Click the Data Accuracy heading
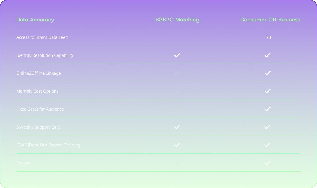This screenshot has height=188, width=317. pyautogui.click(x=35, y=20)
